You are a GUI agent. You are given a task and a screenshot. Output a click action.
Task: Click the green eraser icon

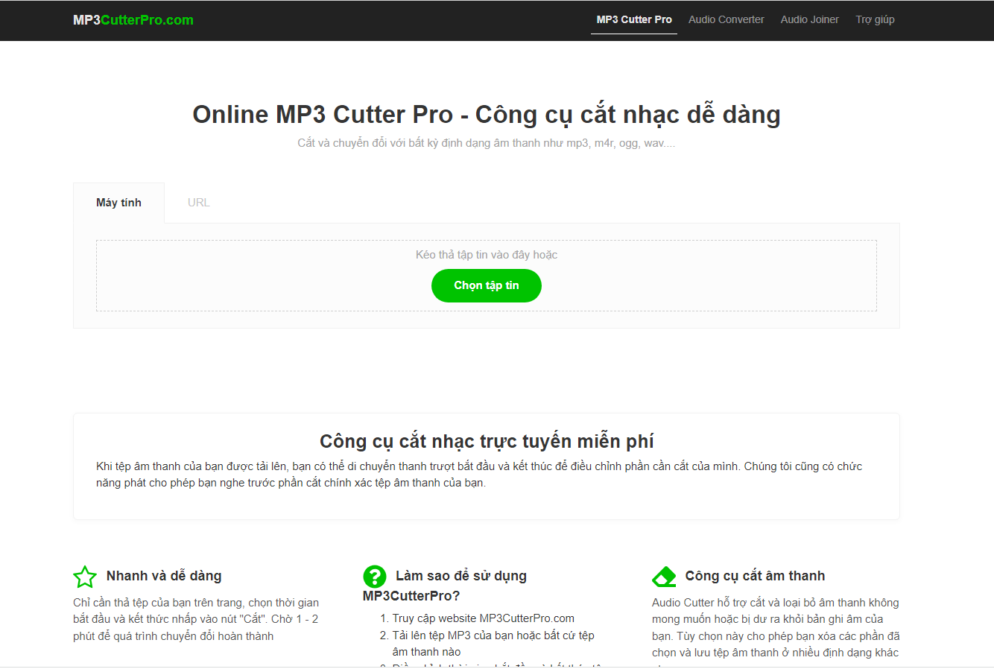(664, 577)
